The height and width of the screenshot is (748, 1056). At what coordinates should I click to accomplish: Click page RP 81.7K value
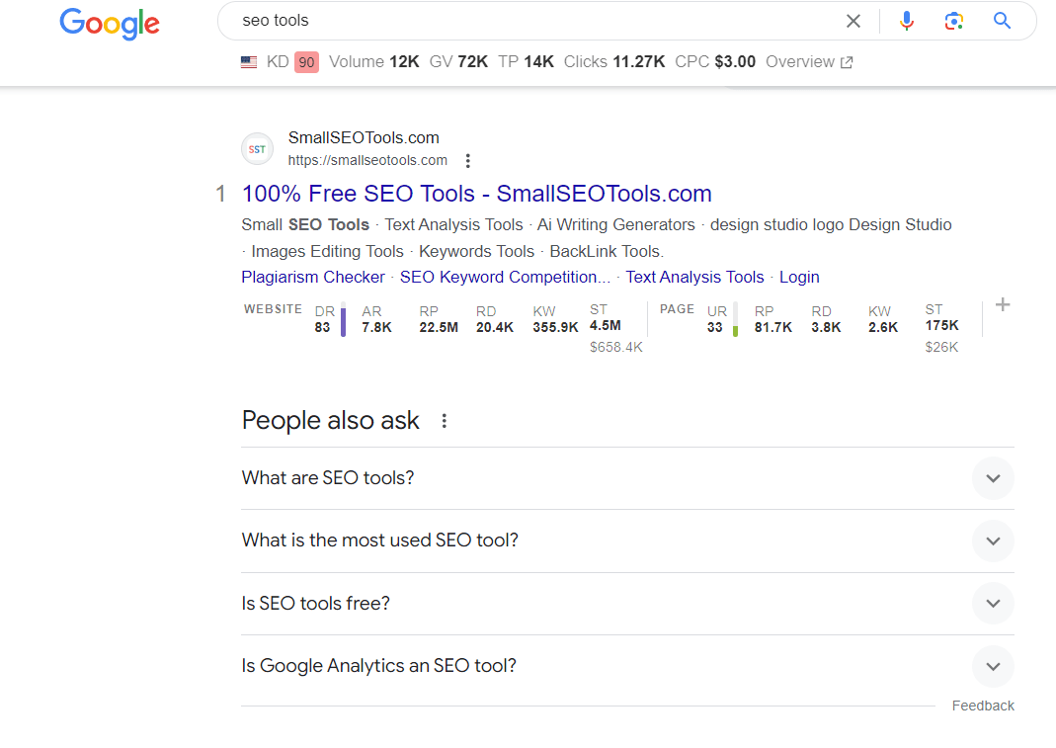pos(773,327)
